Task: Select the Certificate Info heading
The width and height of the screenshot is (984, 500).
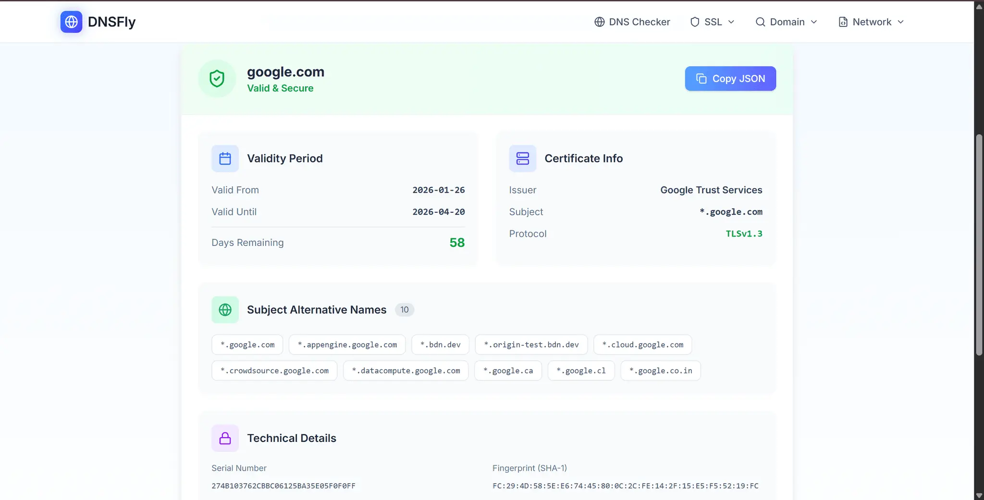Action: point(583,159)
